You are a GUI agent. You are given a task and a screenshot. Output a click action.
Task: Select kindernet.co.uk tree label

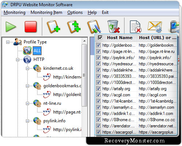pyautogui.click(x=58, y=68)
